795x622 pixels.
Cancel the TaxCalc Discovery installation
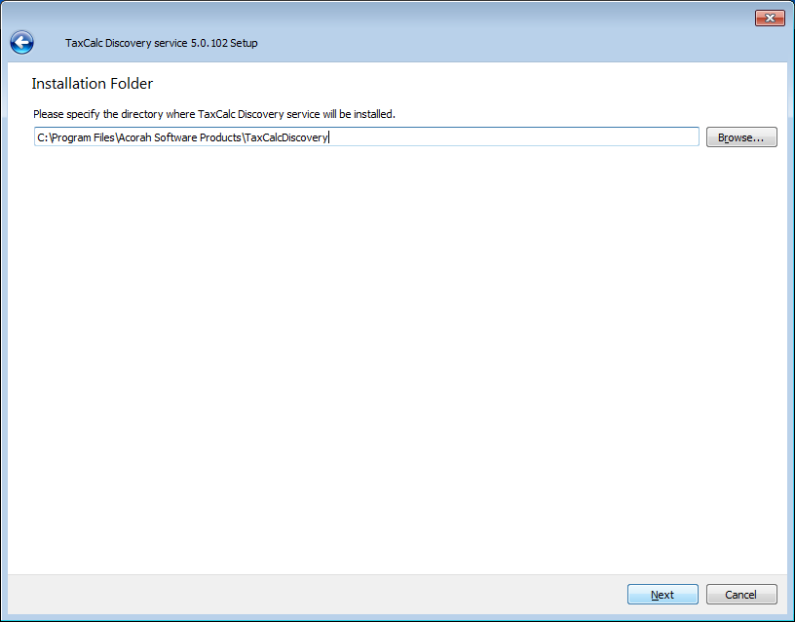pyautogui.click(x=740, y=595)
